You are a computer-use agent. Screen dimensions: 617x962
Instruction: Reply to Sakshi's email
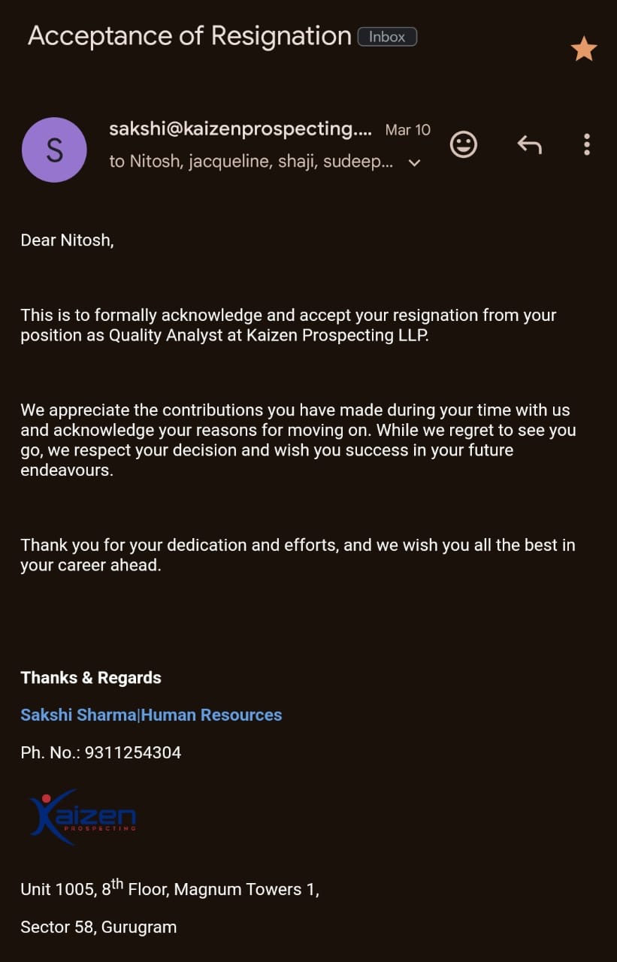pos(529,144)
